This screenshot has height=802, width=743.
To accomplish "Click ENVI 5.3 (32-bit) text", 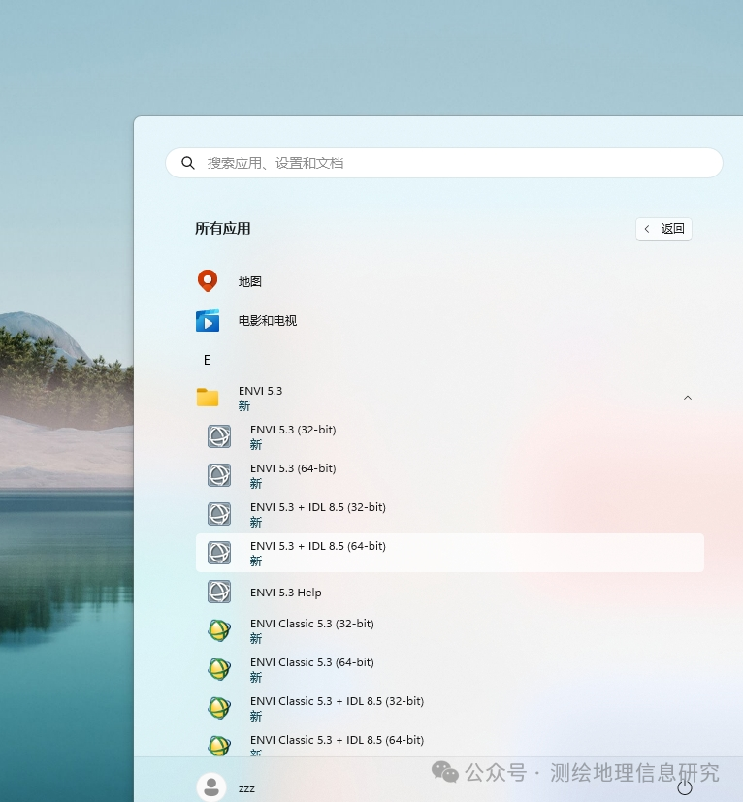I will click(293, 430).
